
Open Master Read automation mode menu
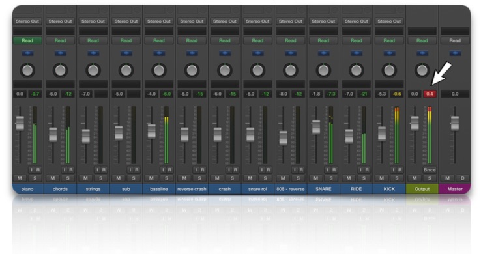click(455, 40)
